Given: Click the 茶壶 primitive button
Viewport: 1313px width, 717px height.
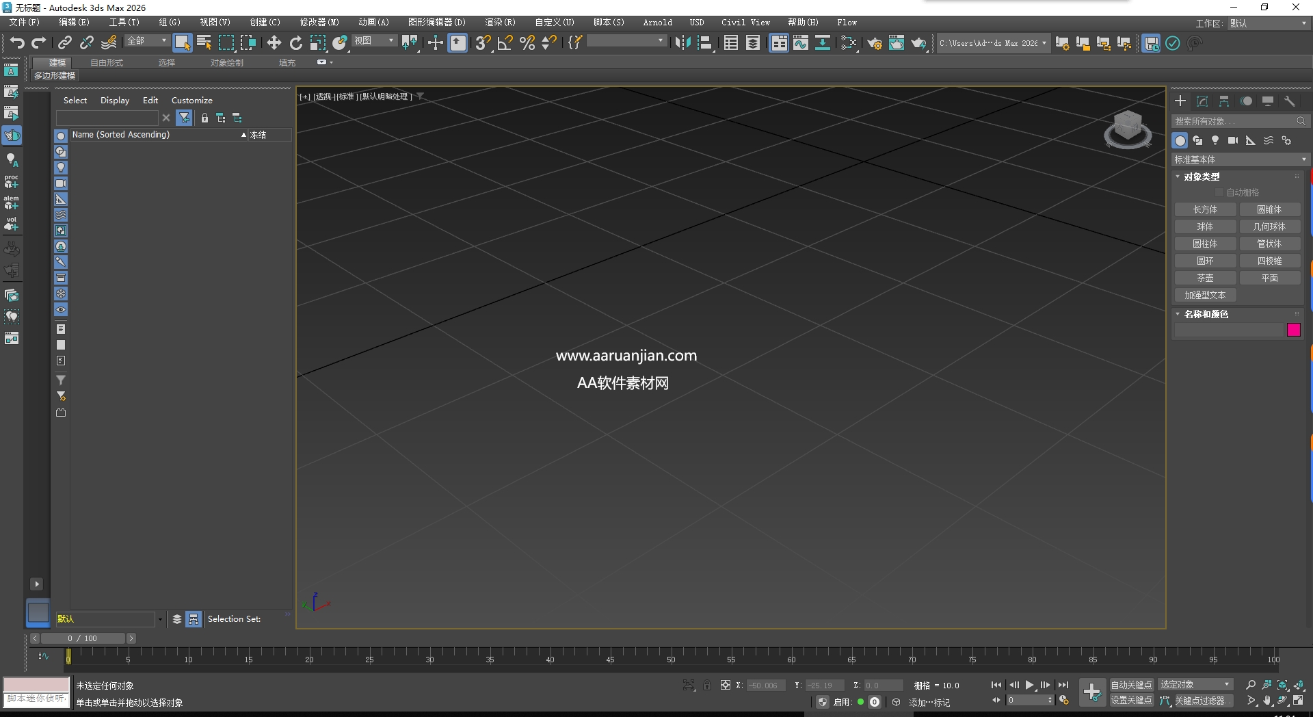Looking at the screenshot, I should click(1205, 278).
